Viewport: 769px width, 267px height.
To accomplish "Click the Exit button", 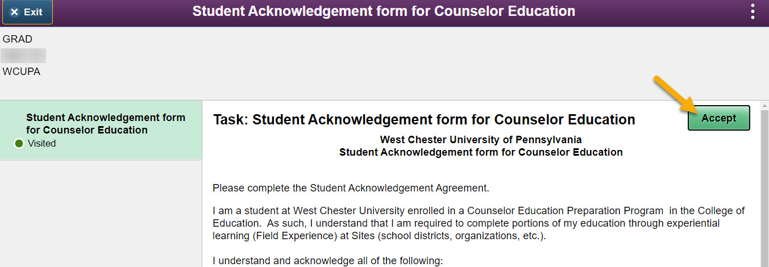I will [x=27, y=12].
